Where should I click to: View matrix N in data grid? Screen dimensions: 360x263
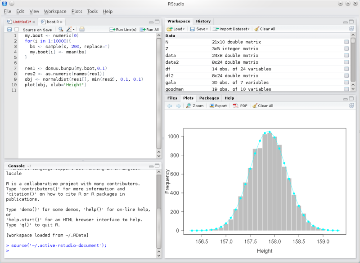pyautogui.click(x=346, y=42)
